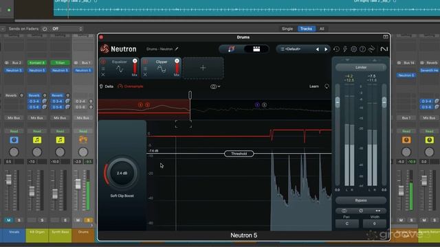Add a new module with plus slot
440x247 pixels.
(x=203, y=68)
